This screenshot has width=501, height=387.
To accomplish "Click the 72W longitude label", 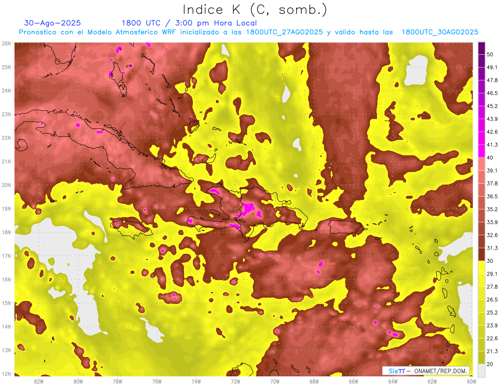I will pos(235,381).
